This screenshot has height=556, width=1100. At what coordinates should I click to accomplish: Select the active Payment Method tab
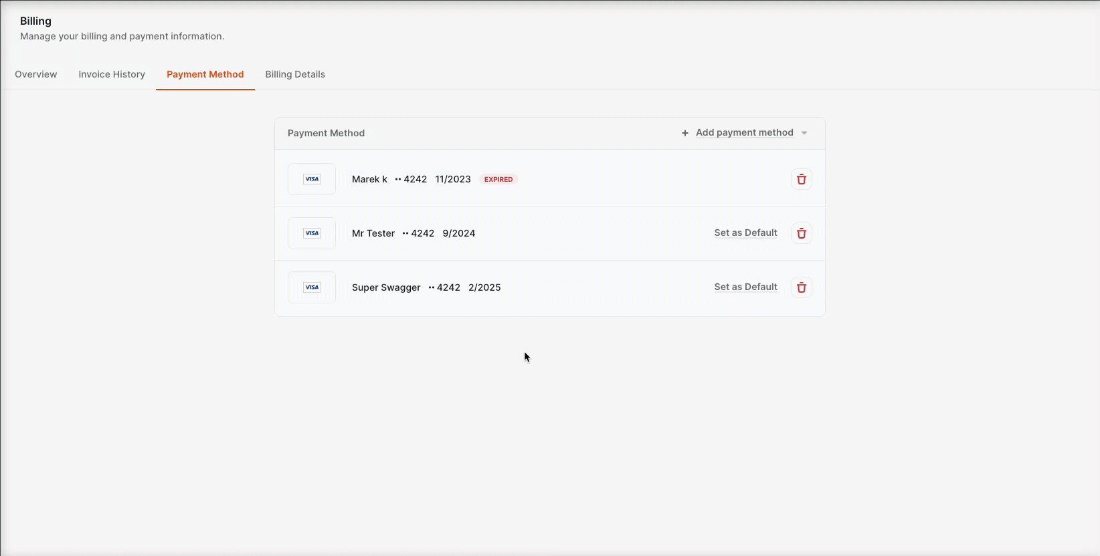(205, 74)
